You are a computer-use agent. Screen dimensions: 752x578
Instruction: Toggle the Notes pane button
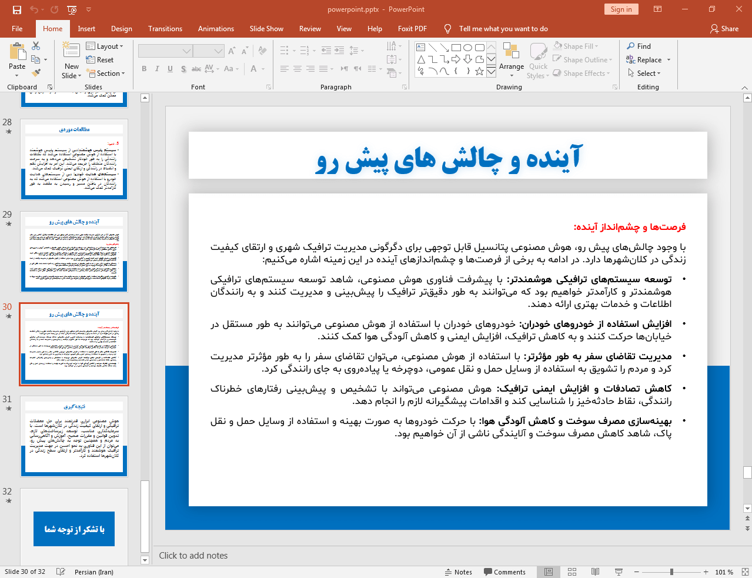click(459, 572)
